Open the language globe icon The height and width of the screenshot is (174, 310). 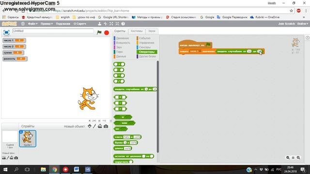23,24
